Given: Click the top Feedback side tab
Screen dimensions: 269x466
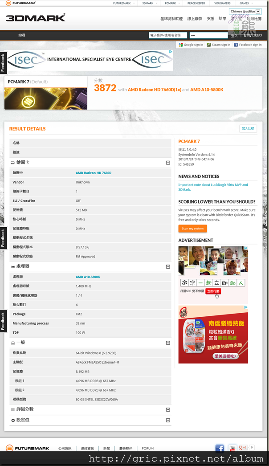Looking at the screenshot, I should pos(3,63).
